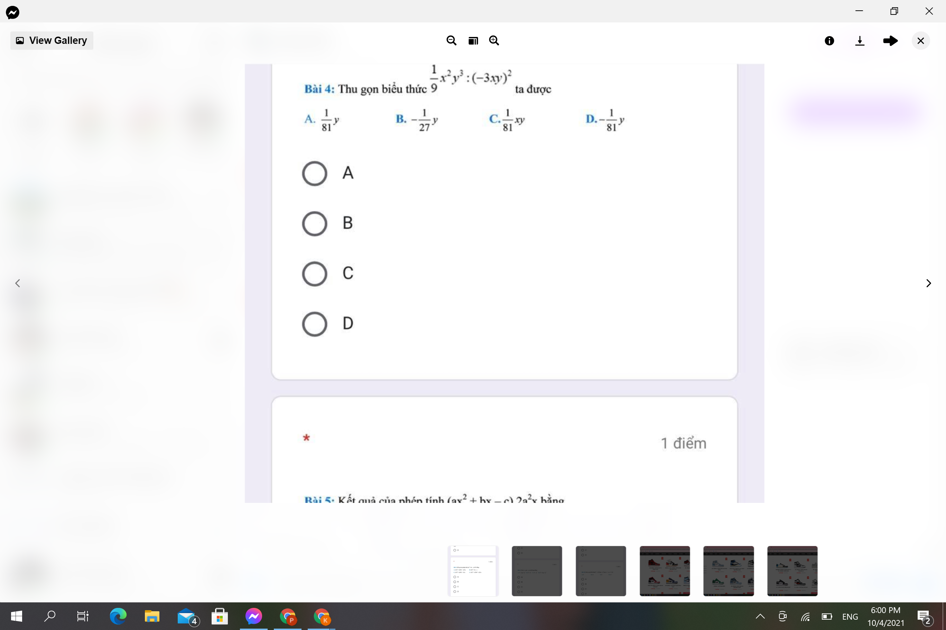The image size is (946, 630).
Task: Click the zoom out magnifier icon
Action: coord(451,40)
